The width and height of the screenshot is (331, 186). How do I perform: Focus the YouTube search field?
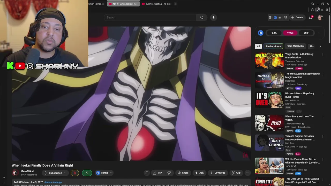point(150,18)
